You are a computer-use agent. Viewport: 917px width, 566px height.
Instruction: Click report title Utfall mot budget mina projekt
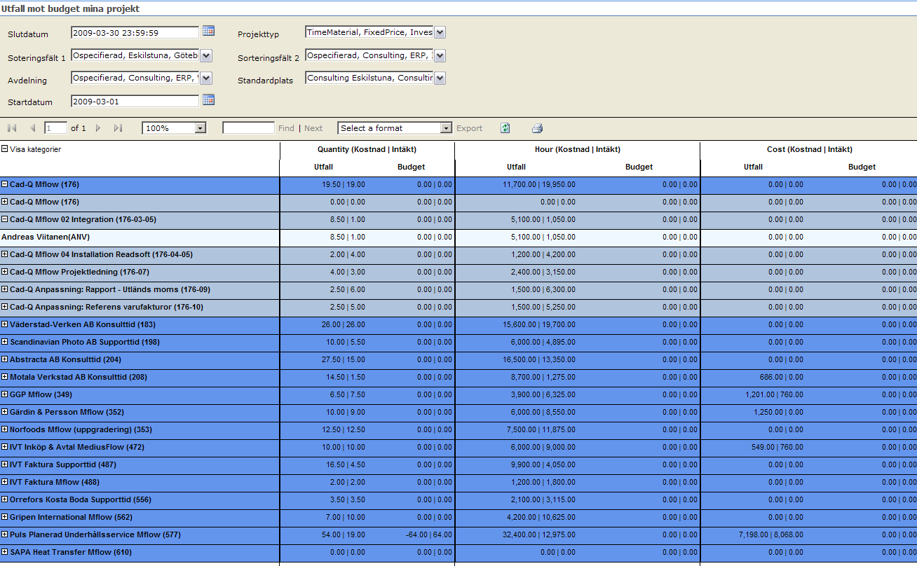coord(70,9)
